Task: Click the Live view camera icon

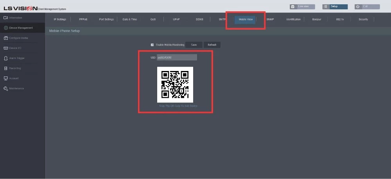Action: point(293,7)
